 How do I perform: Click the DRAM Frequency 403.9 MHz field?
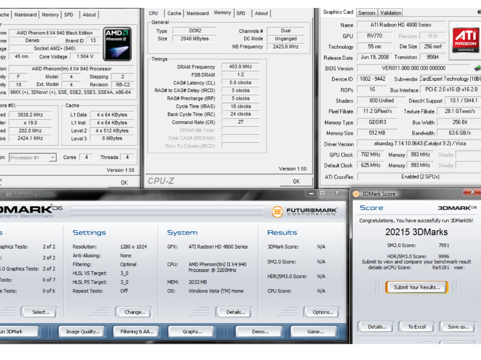(240, 67)
